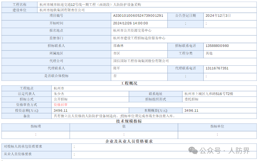258x161 pixels.
Task: Select region value 市区
Action: coord(117,53)
